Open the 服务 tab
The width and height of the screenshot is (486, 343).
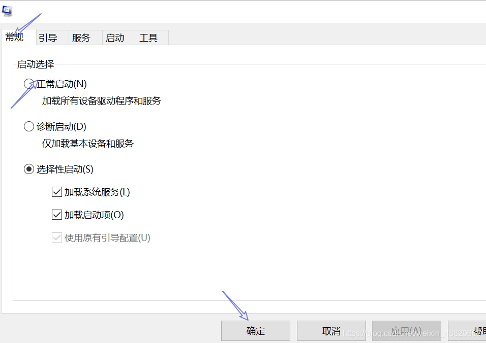tap(85, 38)
